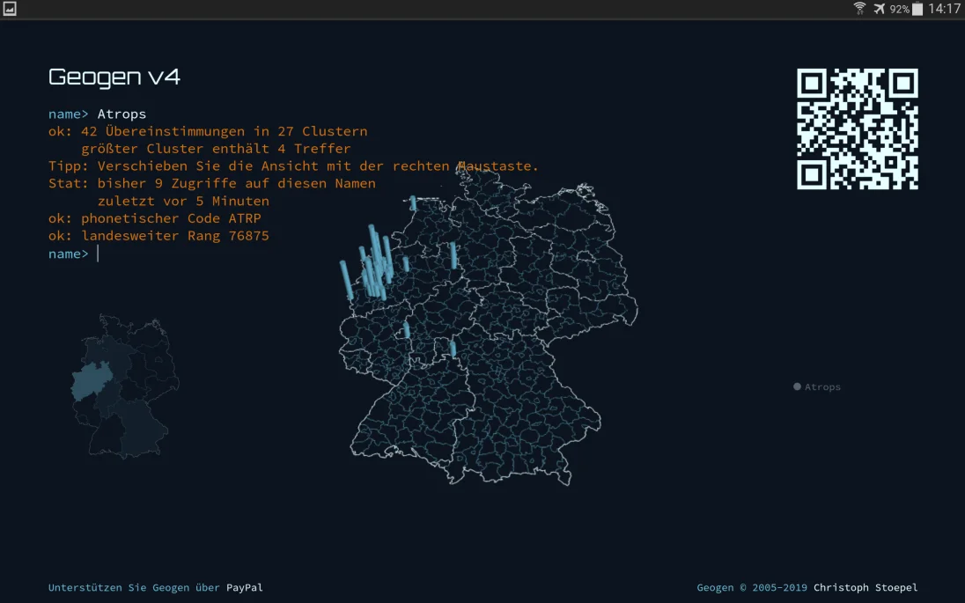
Task: Click the 'zuletzt vor 5 Minuten' line
Action: (x=183, y=201)
